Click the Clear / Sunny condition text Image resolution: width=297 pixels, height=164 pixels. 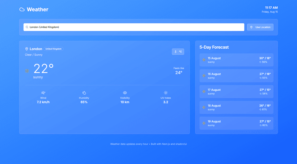click(x=34, y=55)
